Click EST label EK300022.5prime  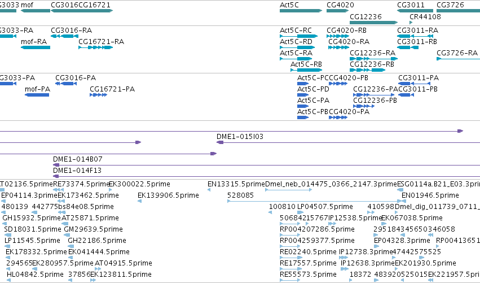[x=139, y=184]
